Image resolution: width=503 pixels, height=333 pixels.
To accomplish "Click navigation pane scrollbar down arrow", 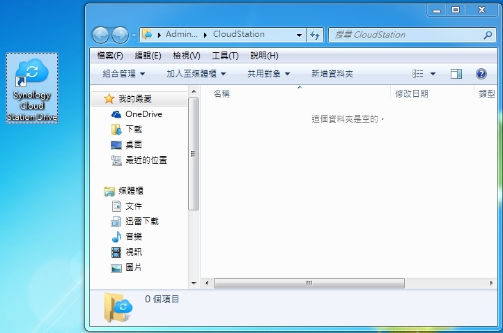I will 194,284.
